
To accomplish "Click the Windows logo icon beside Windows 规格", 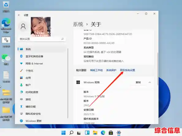I will [x=78, y=82].
